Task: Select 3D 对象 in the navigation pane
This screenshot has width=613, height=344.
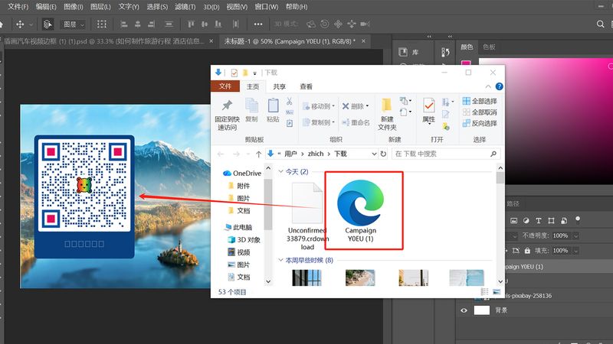Action: click(244, 240)
